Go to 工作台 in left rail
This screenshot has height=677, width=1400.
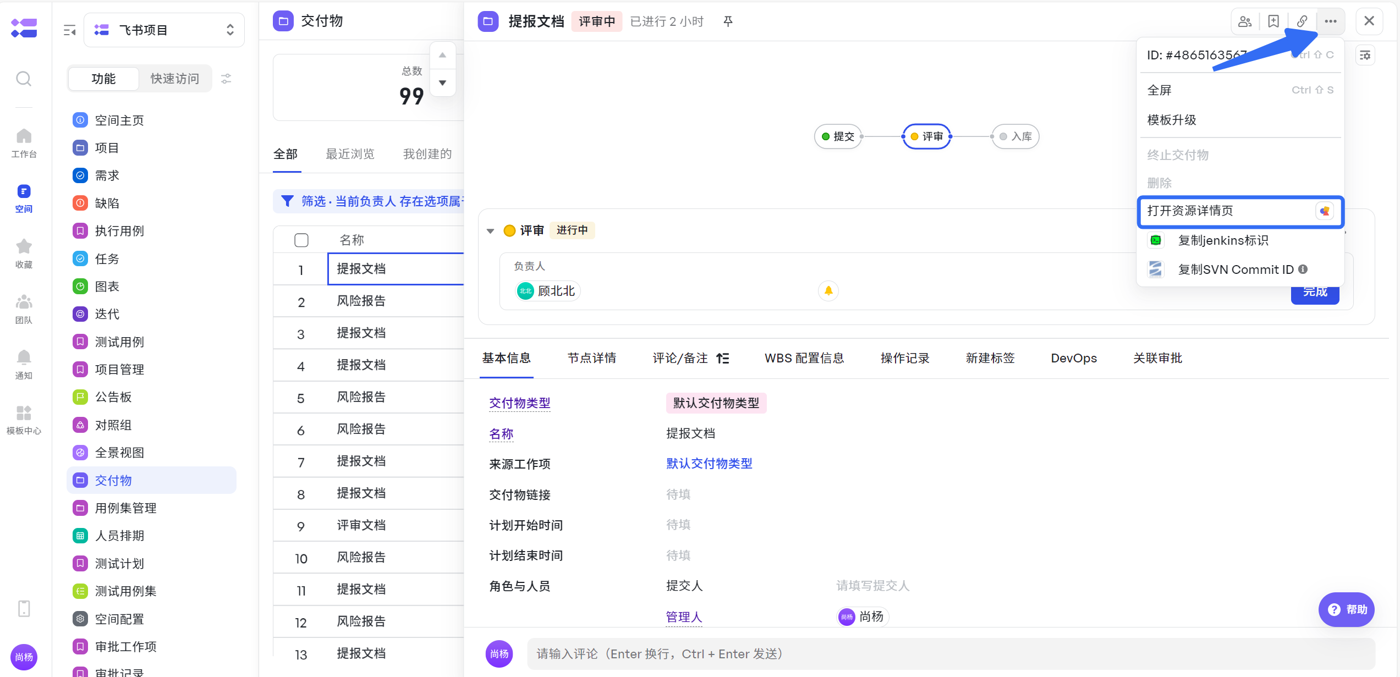click(24, 143)
